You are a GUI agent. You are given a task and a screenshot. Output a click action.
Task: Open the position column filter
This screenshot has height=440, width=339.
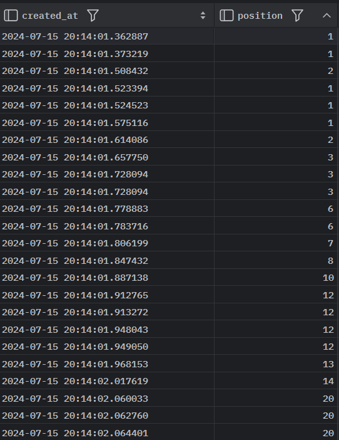click(297, 16)
